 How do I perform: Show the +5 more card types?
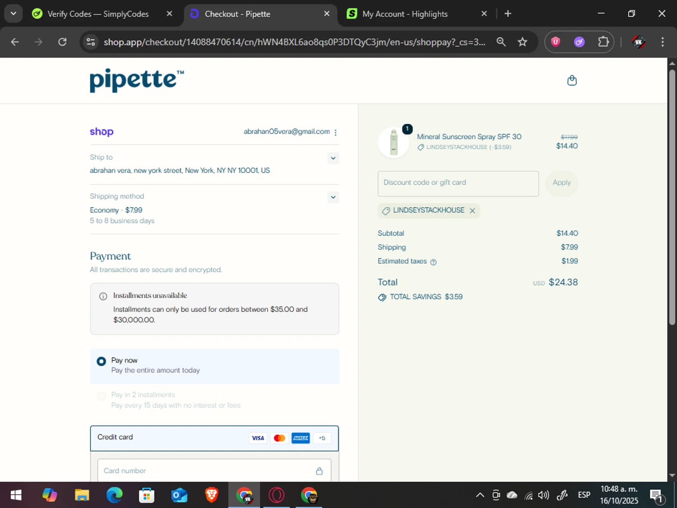[x=322, y=438]
